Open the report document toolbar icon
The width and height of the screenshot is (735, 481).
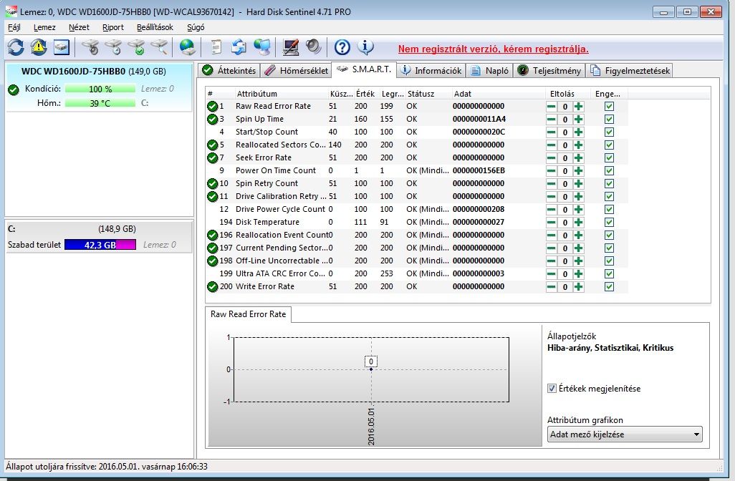tap(216, 47)
